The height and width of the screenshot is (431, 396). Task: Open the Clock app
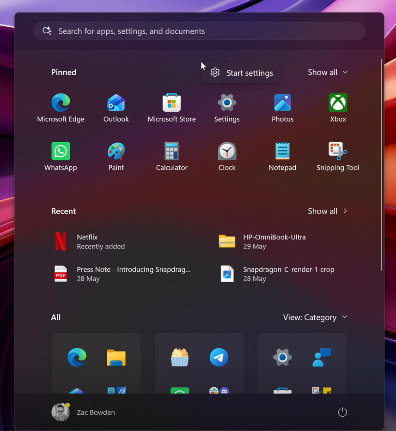point(227,157)
